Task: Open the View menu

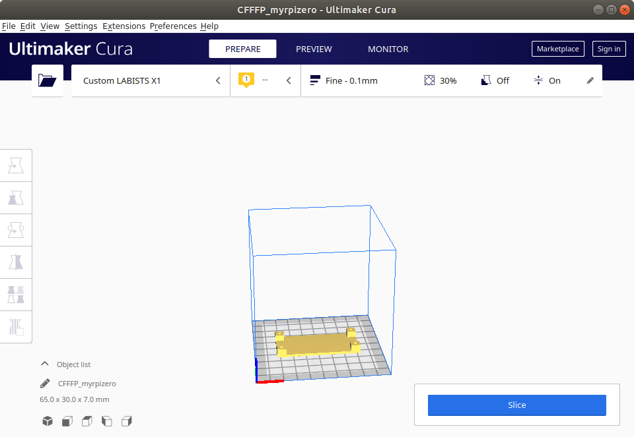Action: pos(50,26)
